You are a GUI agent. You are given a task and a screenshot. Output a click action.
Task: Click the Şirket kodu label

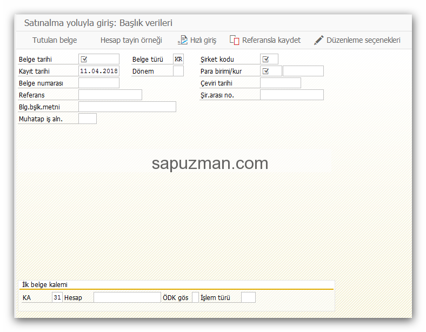[217, 60]
